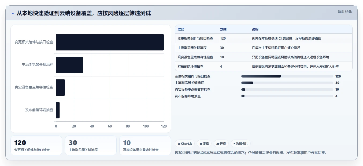The height and width of the screenshot is (166, 363).
Task: Click description 在每次主干构建验证用户核心路径
Action: tap(276, 48)
